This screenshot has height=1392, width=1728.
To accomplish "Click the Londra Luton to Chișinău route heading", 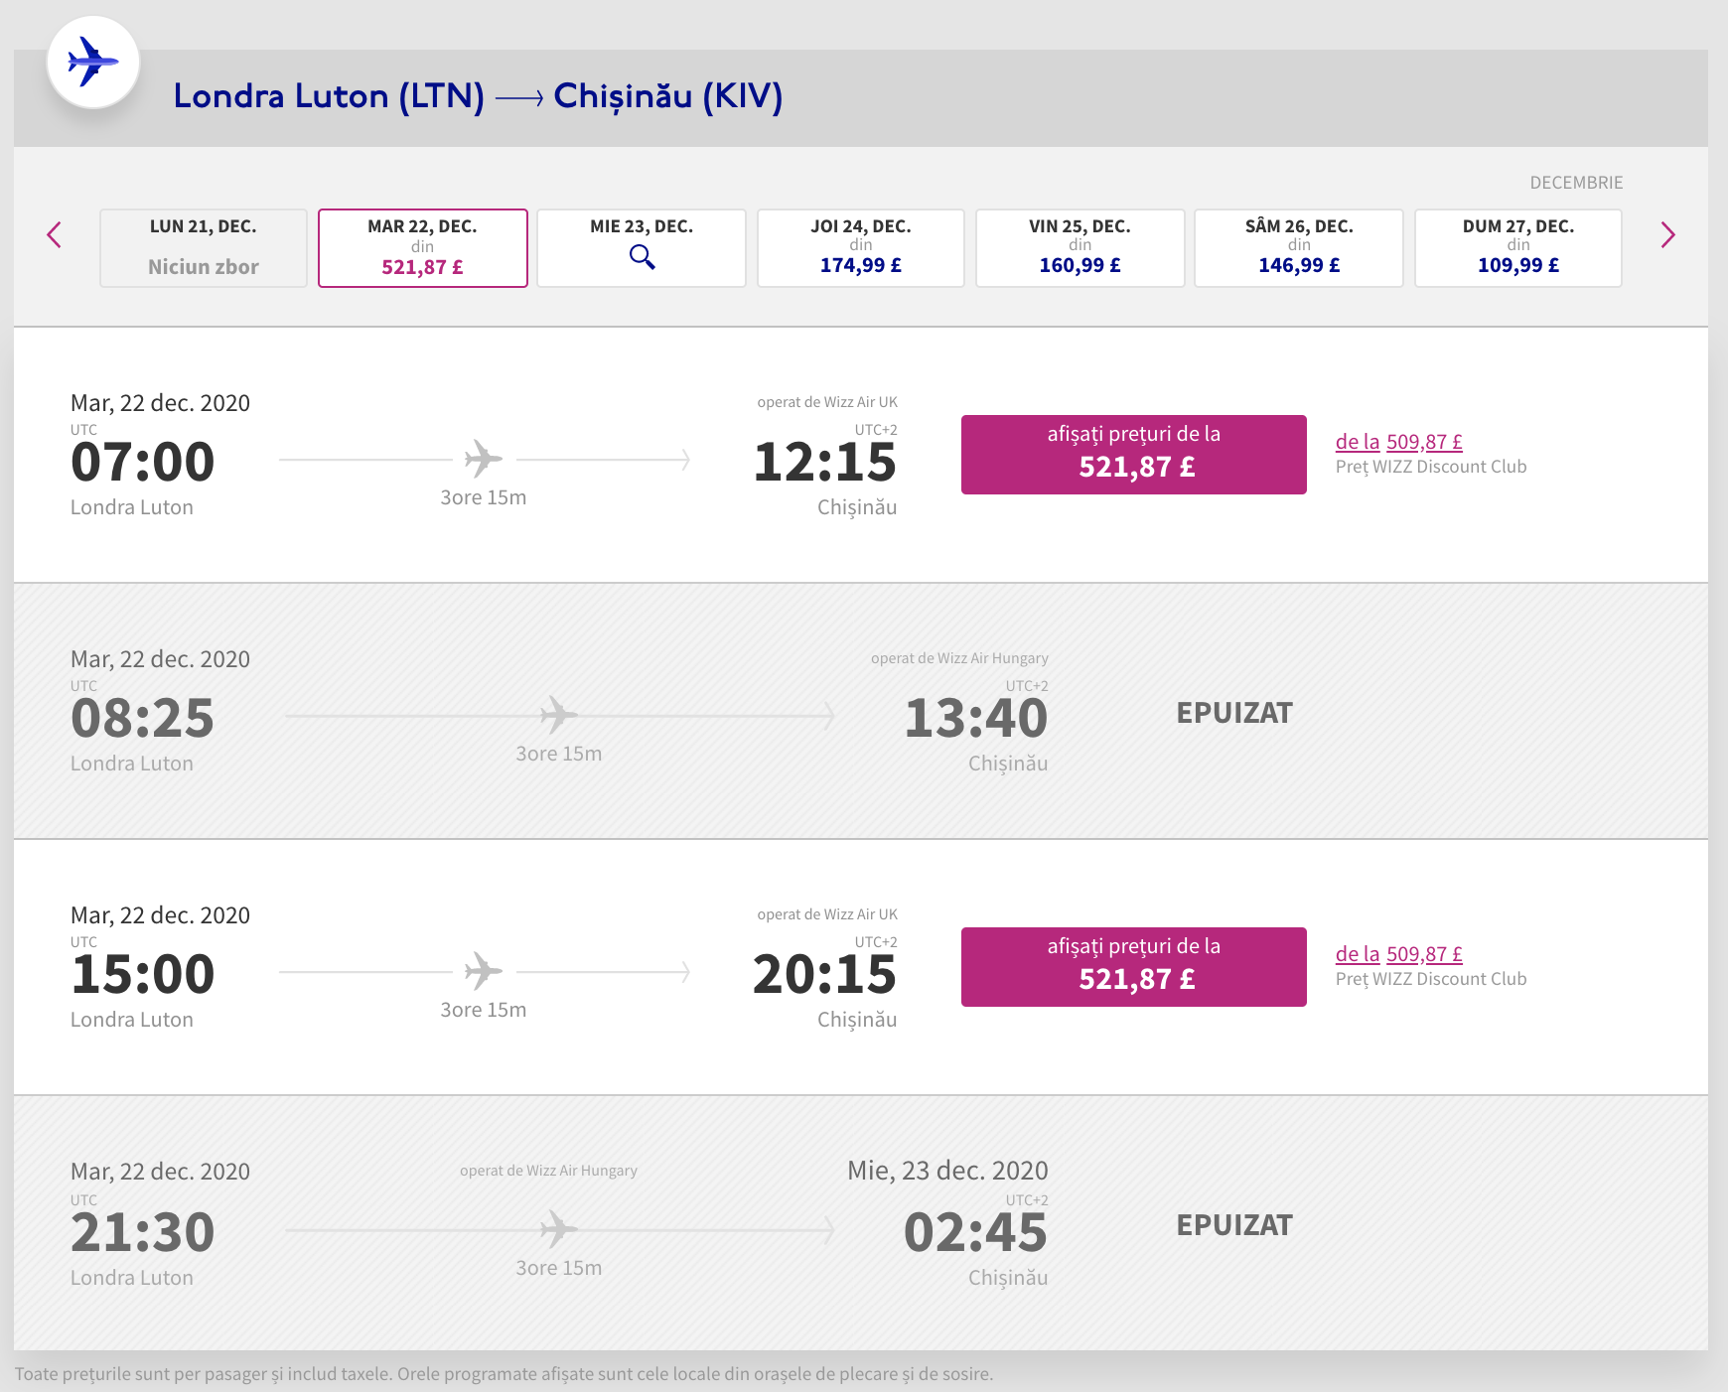I will (478, 96).
